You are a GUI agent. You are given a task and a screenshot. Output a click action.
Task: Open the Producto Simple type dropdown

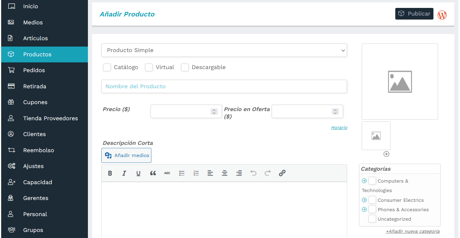[x=224, y=50]
